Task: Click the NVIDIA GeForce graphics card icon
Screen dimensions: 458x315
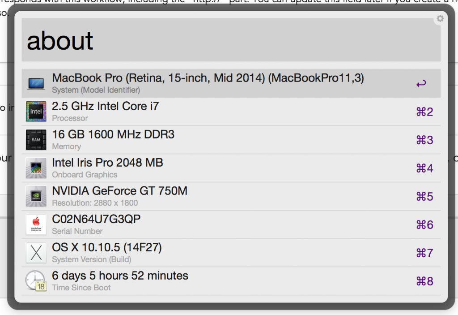Action: point(36,196)
